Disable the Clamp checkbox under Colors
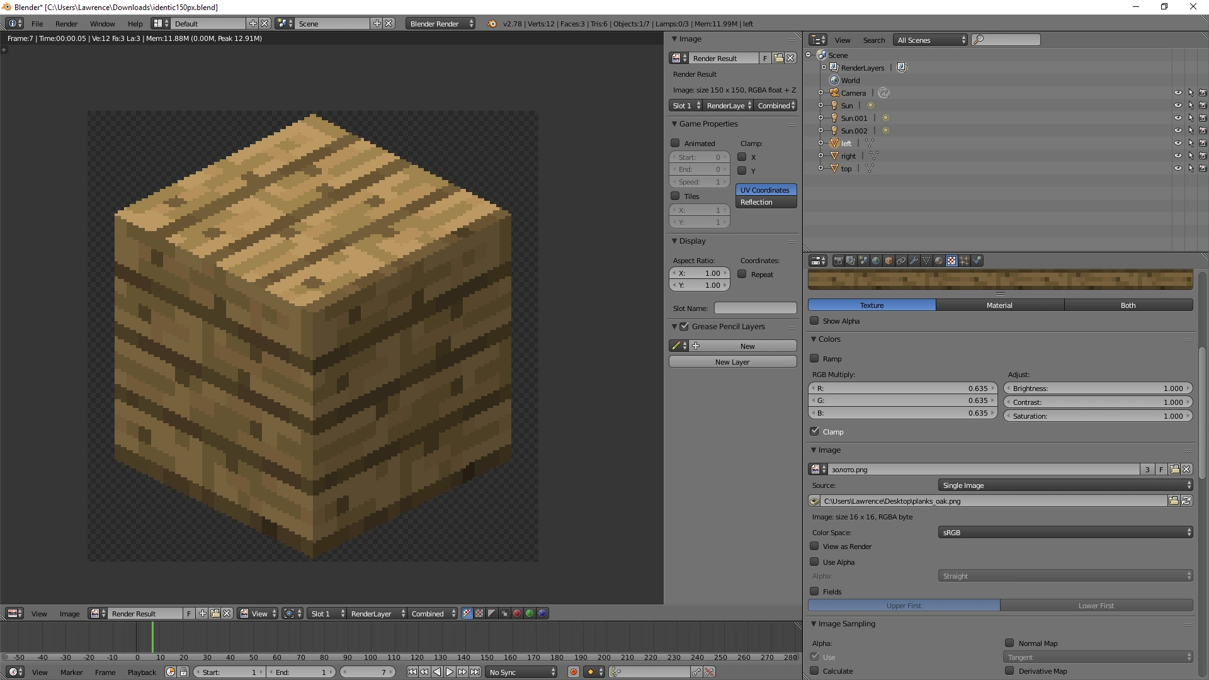 point(815,431)
